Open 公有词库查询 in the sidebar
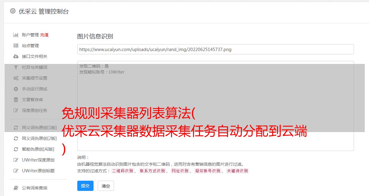The image size is (369, 196). [35, 188]
